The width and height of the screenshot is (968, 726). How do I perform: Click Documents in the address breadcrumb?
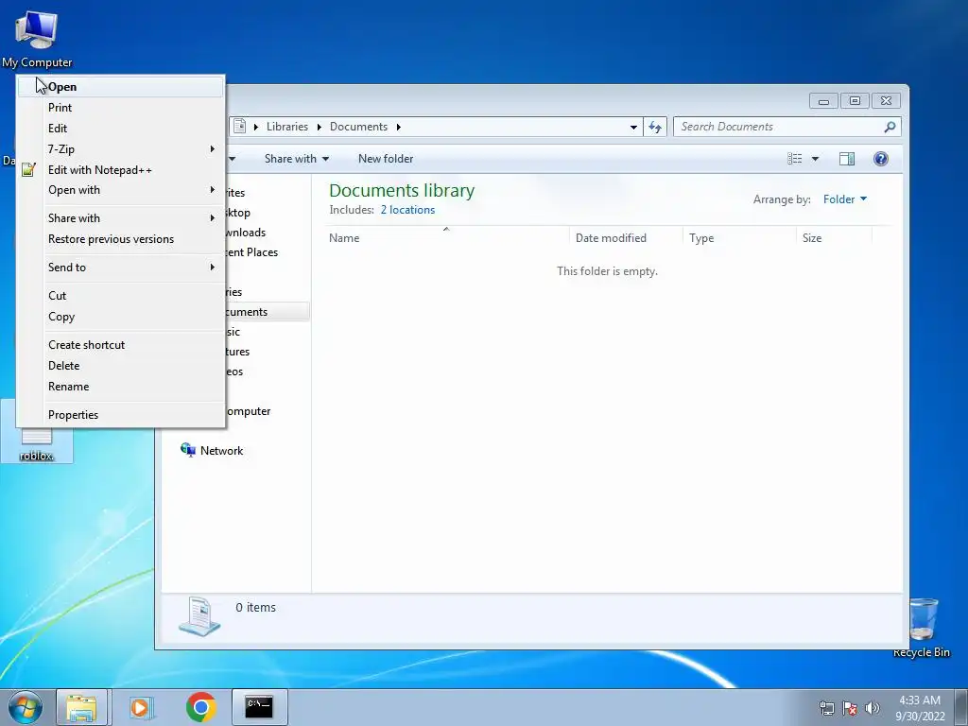click(x=358, y=127)
